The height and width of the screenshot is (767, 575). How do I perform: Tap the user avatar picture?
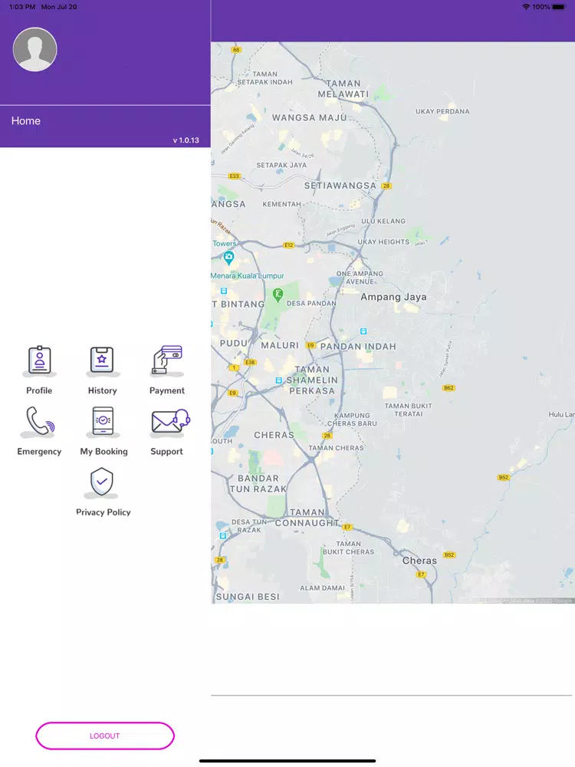pyautogui.click(x=34, y=49)
